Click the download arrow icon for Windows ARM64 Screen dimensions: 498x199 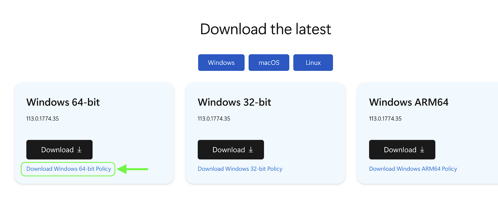tap(422, 150)
